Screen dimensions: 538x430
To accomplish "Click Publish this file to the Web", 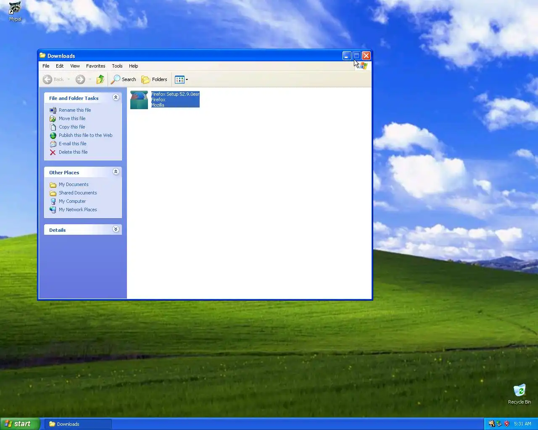I will [86, 135].
